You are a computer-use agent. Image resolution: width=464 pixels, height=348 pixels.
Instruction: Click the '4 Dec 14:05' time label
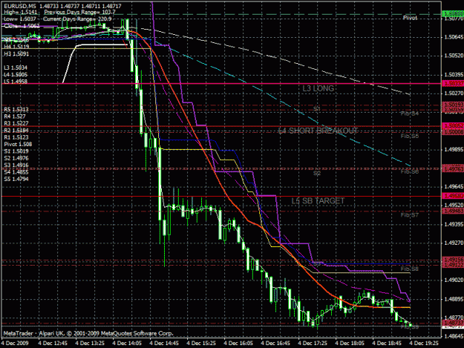[127, 344]
